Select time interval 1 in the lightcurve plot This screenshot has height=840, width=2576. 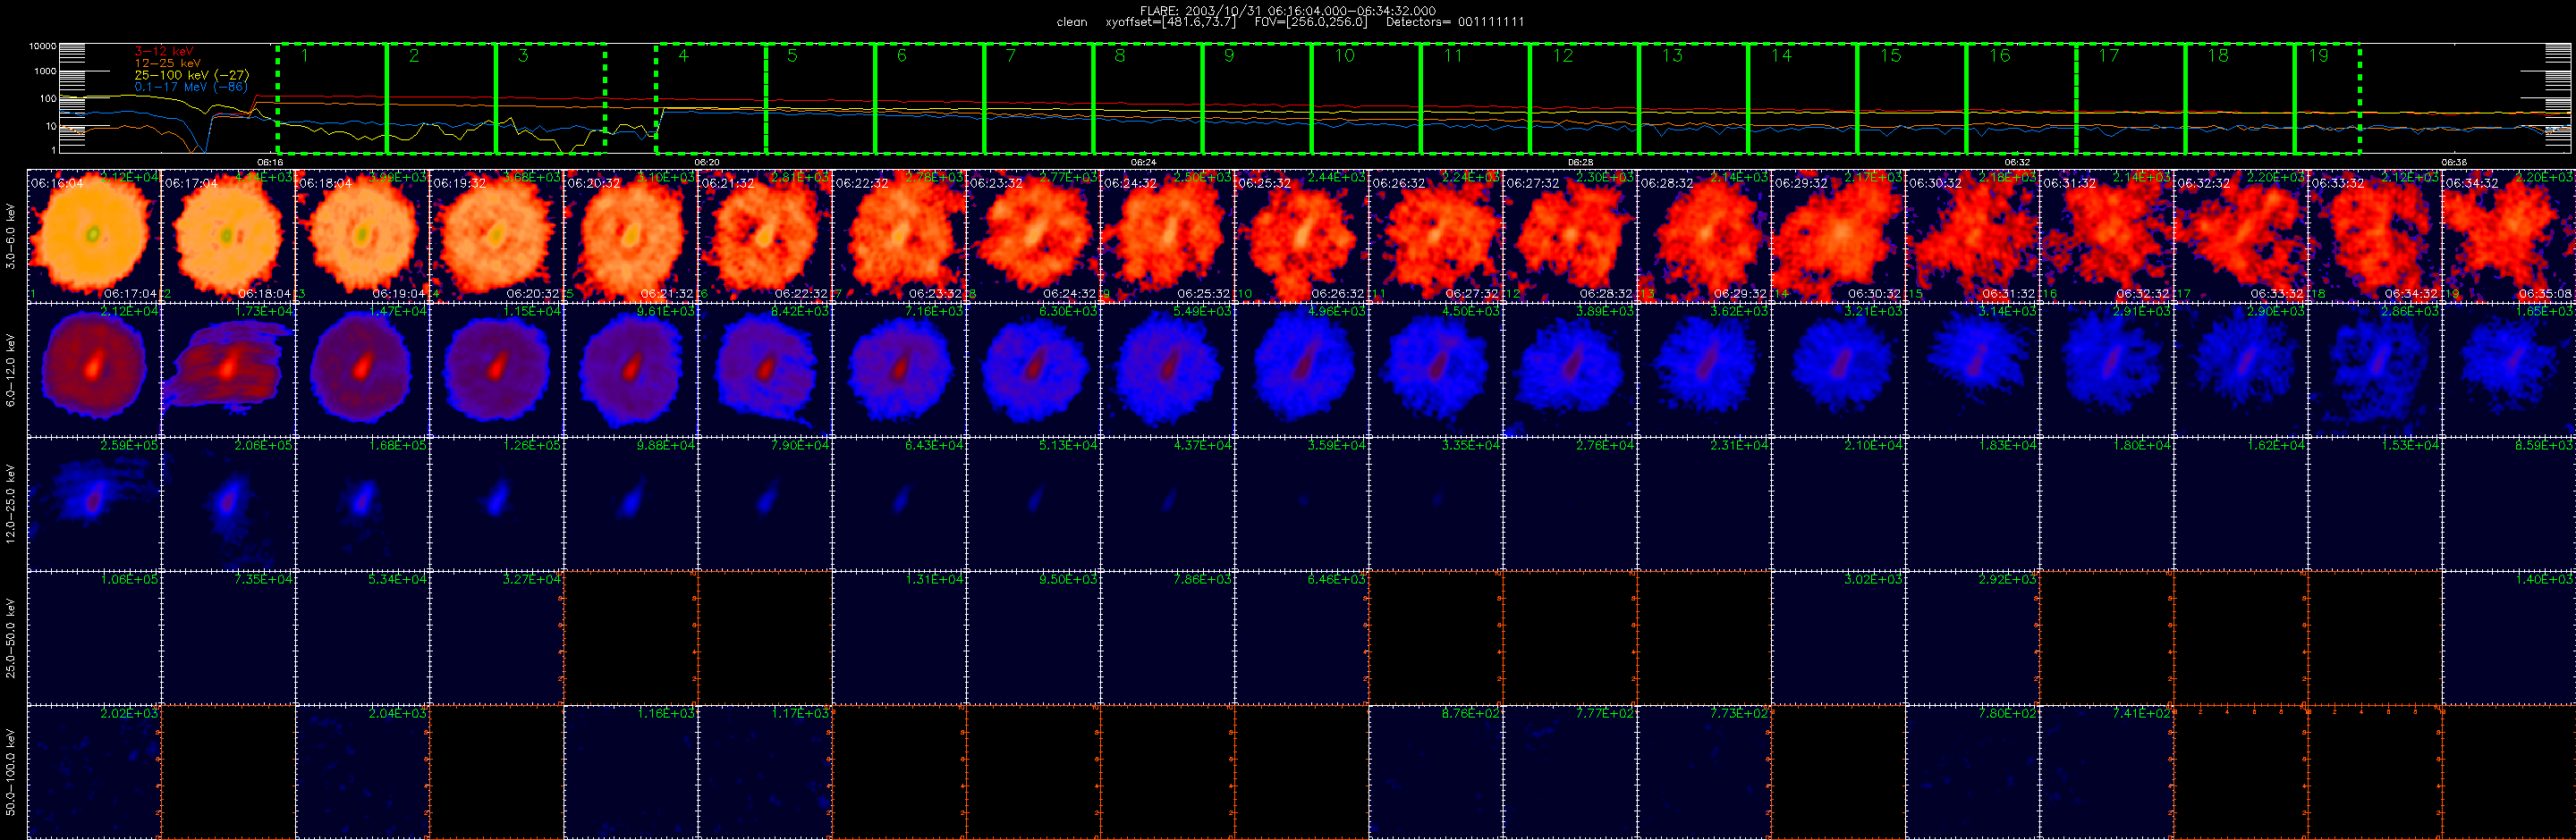(332, 99)
